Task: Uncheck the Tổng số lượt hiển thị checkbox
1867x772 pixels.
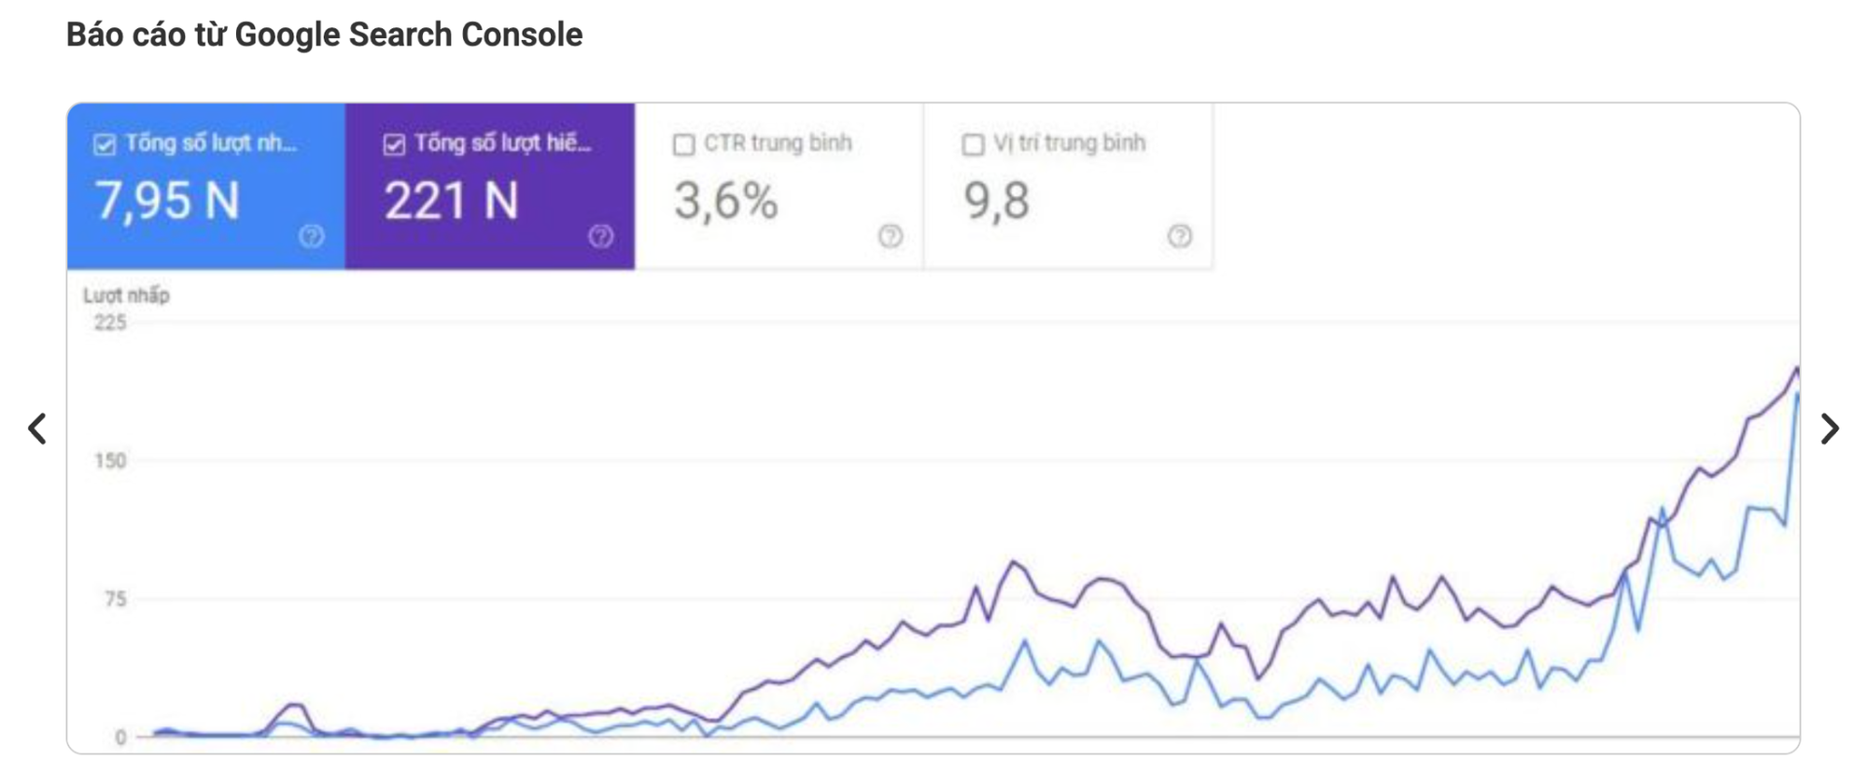Action: 394,145
